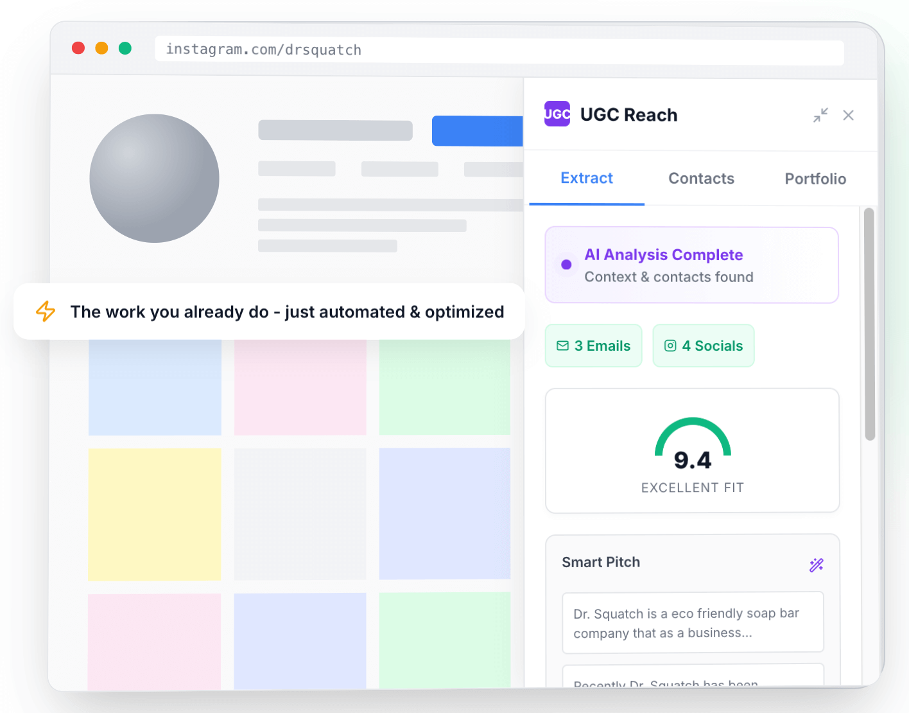This screenshot has height=713, width=909.
Task: Click the panel's vertical scrollbar thumb
Action: (869, 324)
